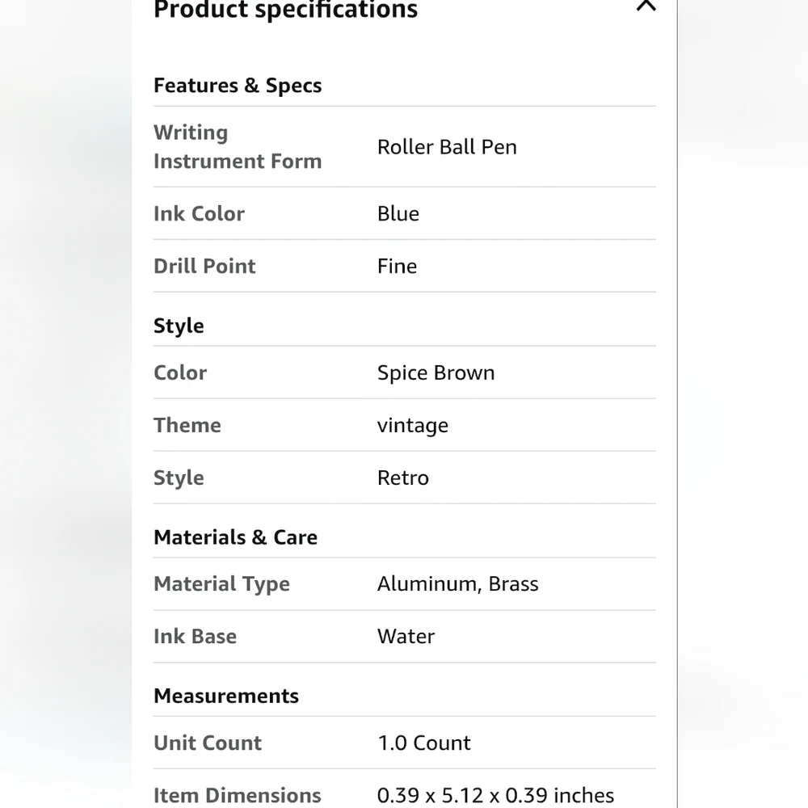Collapse the Product specifications chevron

[x=646, y=5]
